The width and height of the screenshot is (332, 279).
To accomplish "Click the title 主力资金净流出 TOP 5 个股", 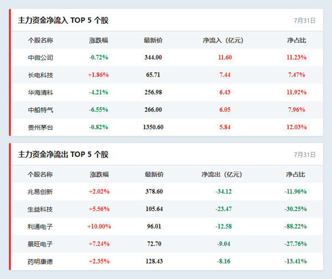I will pyautogui.click(x=63, y=154).
